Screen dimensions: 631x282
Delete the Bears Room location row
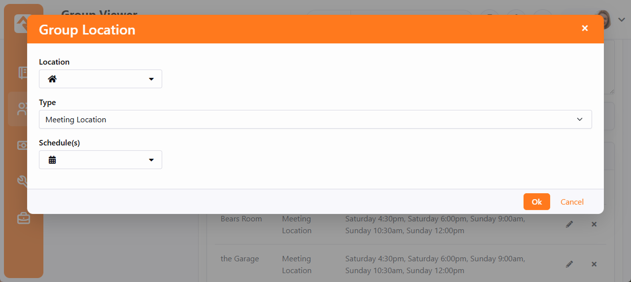pos(594,224)
